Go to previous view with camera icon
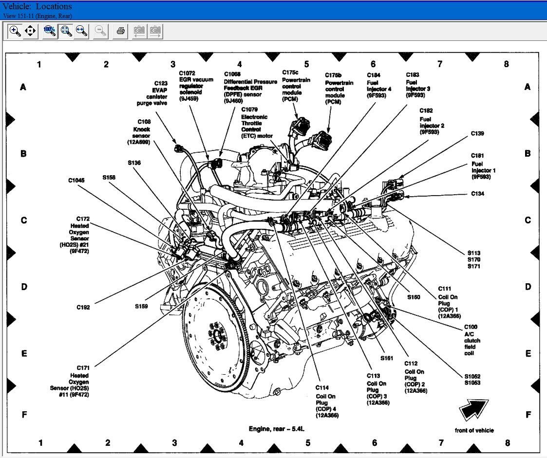Viewport: 547px width, 458px height. coord(139,31)
